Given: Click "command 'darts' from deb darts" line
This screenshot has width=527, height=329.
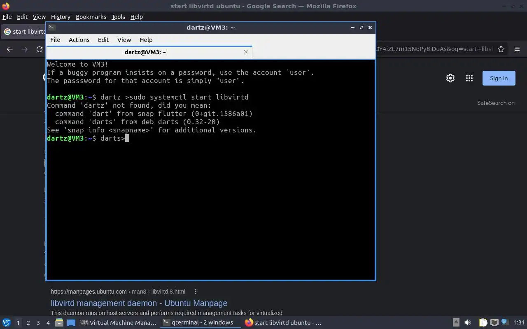Looking at the screenshot, I should click(x=137, y=122).
